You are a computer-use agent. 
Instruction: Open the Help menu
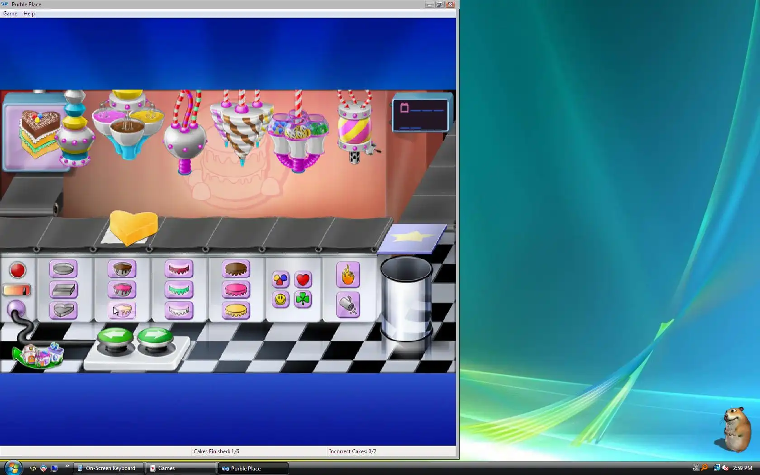point(29,14)
